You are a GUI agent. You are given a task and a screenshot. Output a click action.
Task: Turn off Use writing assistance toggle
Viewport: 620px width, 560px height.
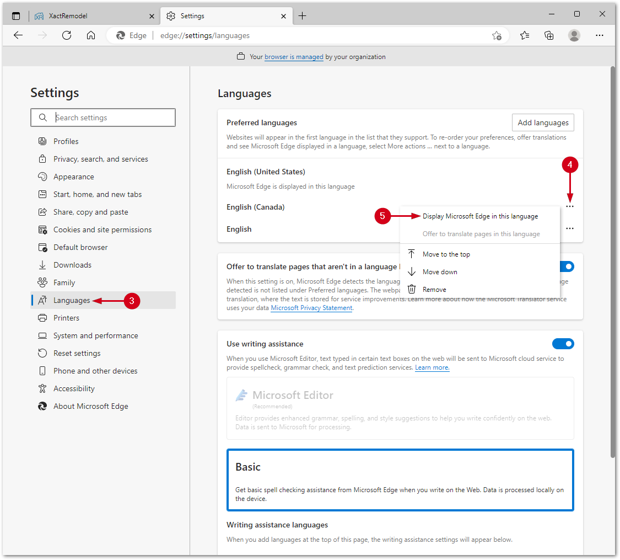click(563, 344)
